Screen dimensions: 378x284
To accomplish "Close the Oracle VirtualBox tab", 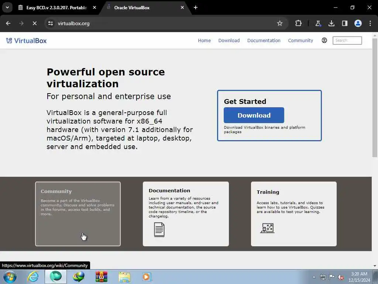I will coord(182,7).
